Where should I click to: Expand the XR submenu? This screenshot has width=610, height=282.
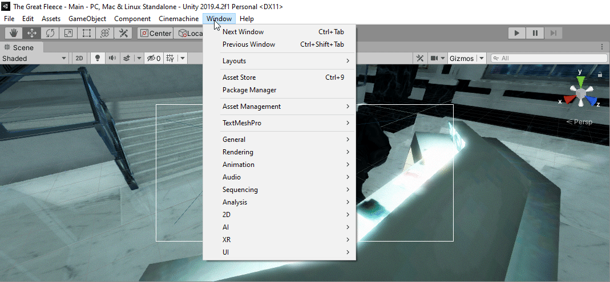[280, 240]
